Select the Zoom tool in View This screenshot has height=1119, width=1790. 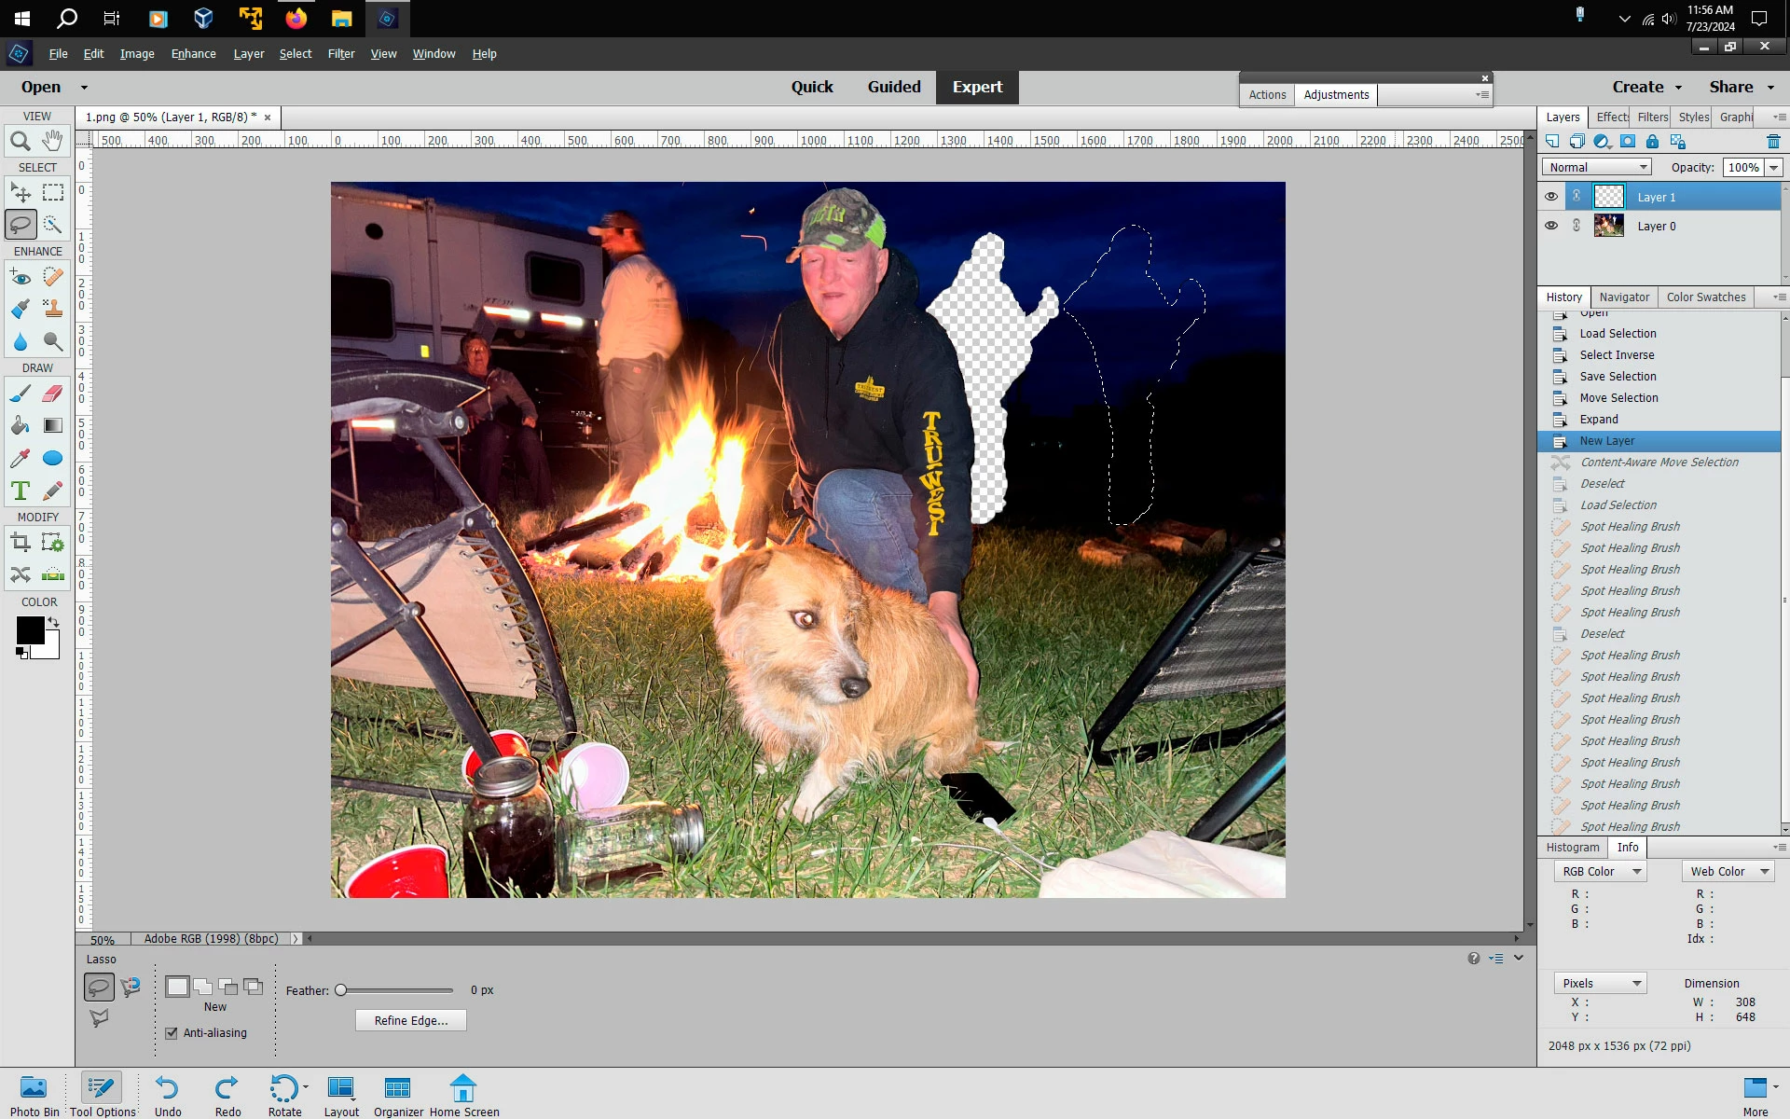(21, 142)
